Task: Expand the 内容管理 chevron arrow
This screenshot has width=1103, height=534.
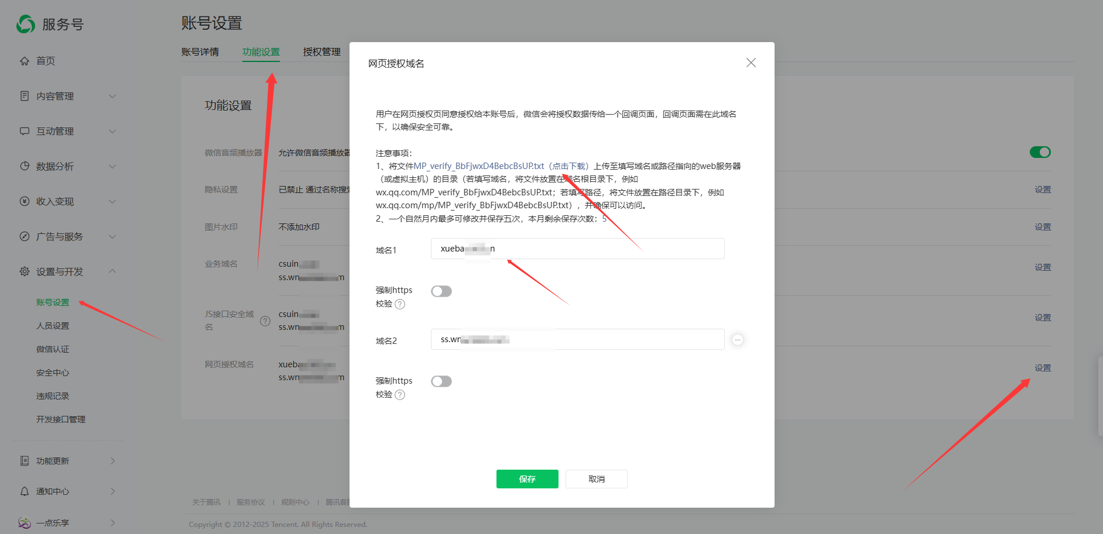Action: point(112,96)
